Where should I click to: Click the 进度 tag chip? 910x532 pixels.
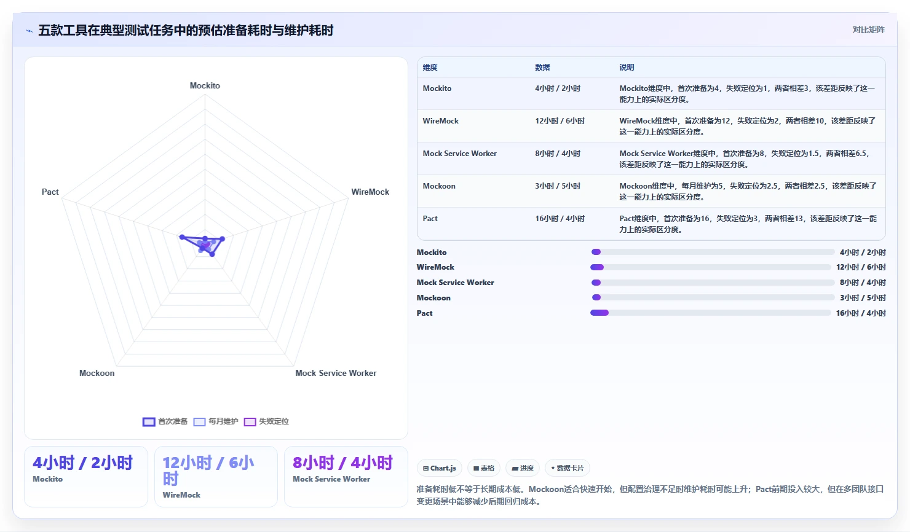(523, 468)
